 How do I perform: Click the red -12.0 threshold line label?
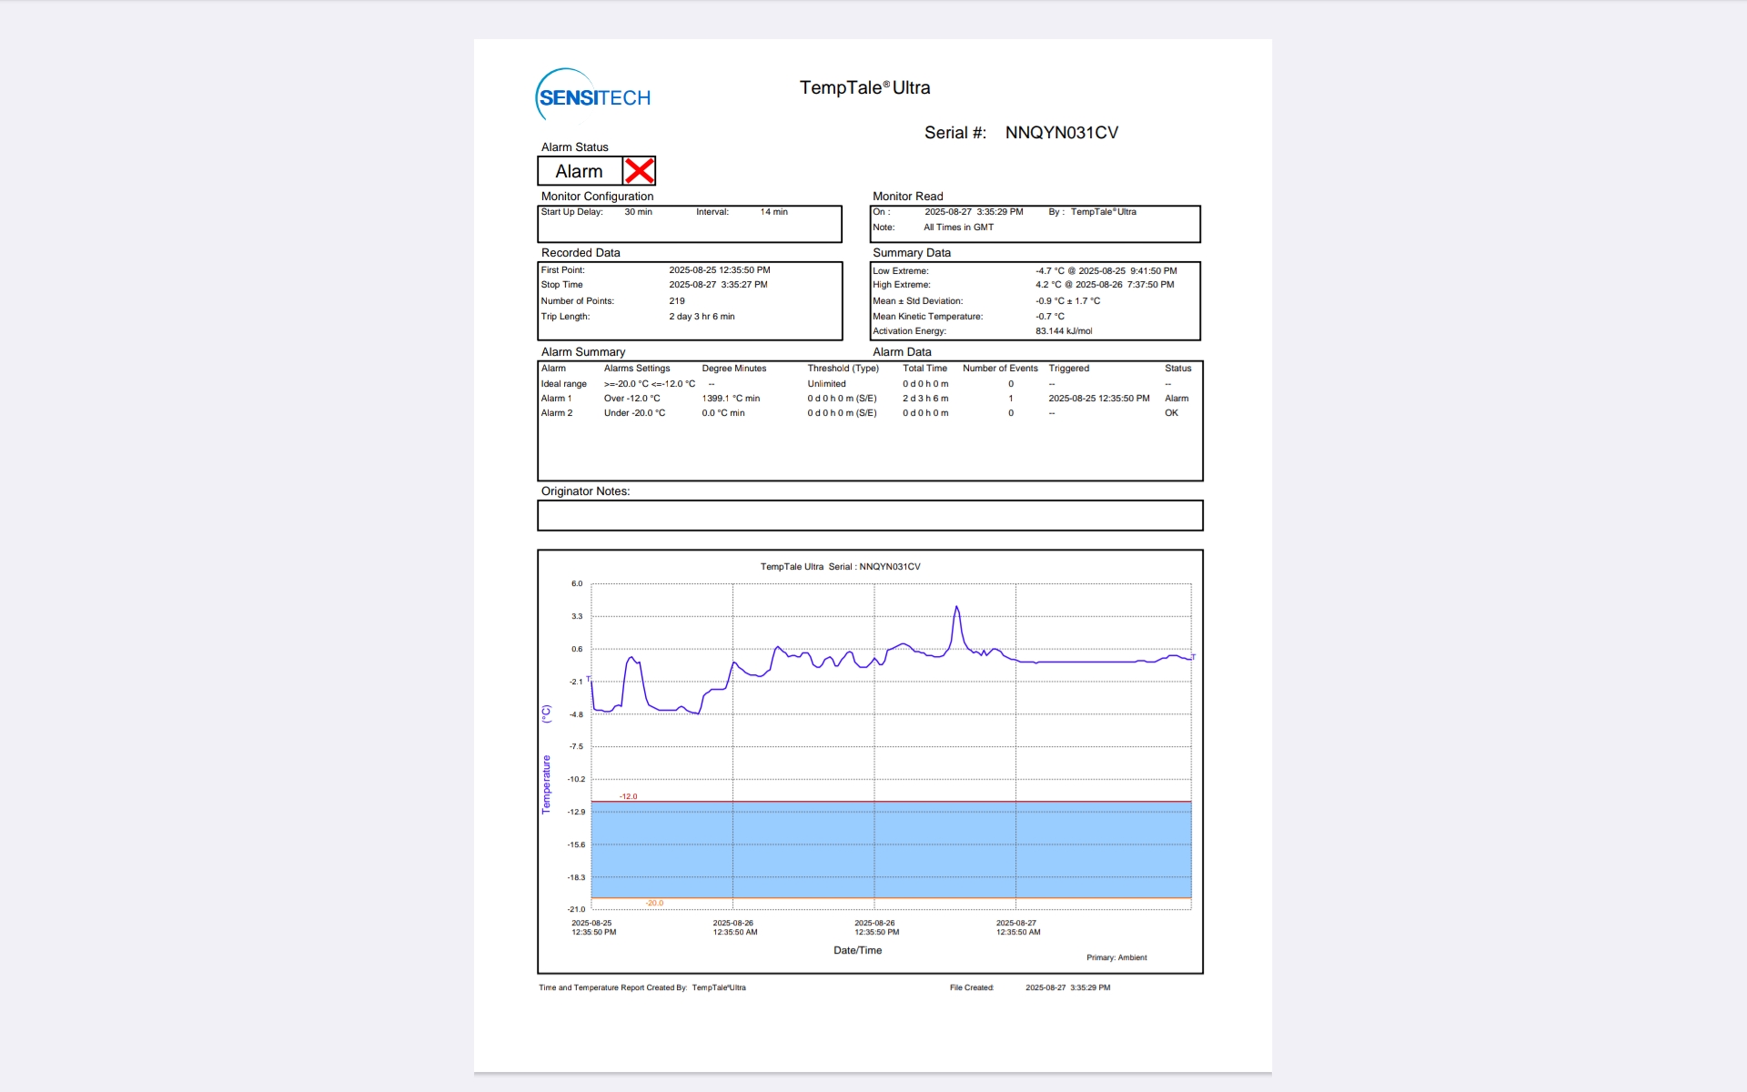[x=629, y=796]
